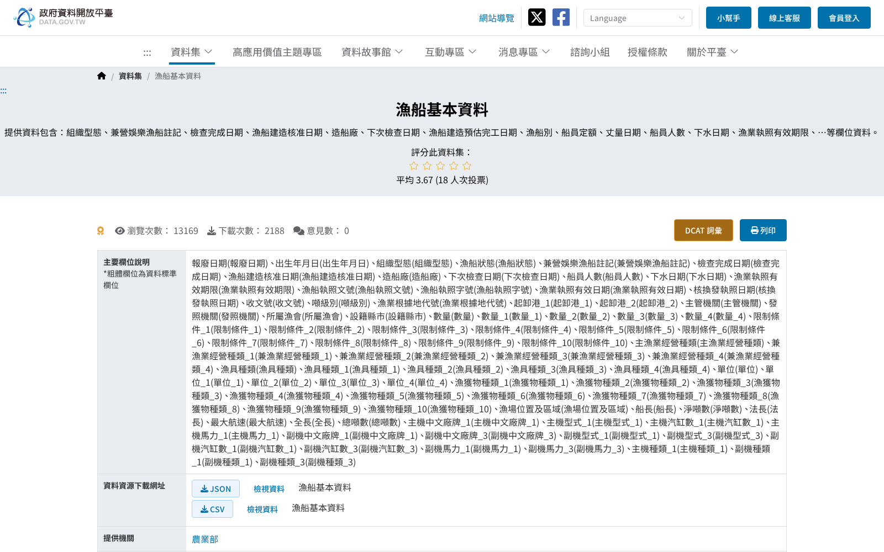Open the X (Twitter) social icon
884x552 pixels.
[536, 17]
